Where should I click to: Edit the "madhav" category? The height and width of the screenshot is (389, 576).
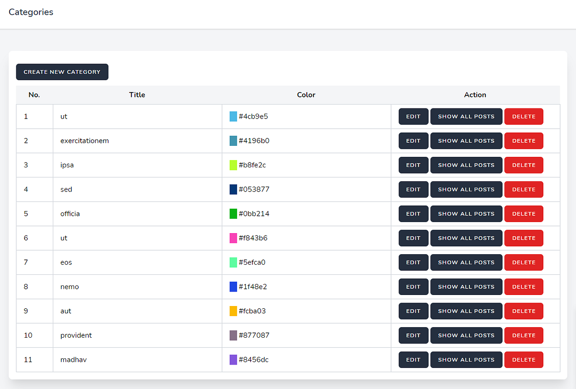click(413, 359)
